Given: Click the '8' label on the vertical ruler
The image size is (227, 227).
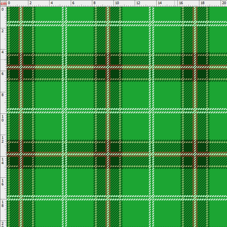Looking at the screenshot, I should 3,95.
